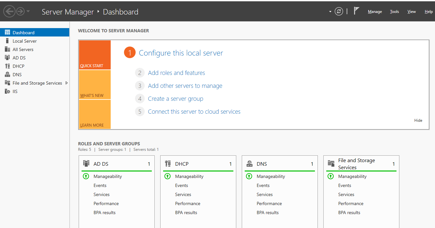Open the View menu
435x228 pixels.
click(x=412, y=12)
